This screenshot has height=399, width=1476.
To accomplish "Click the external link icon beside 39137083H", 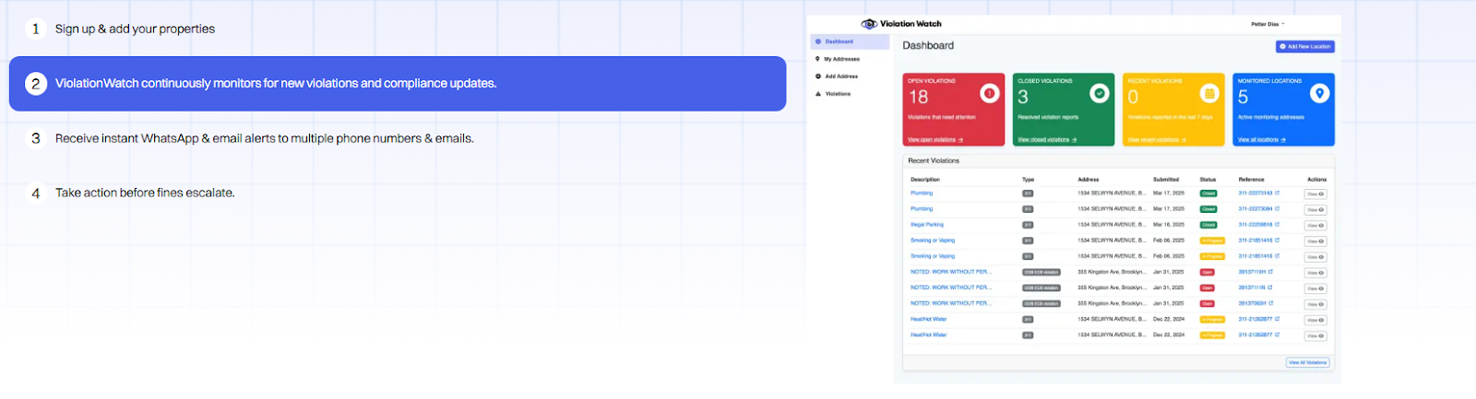I will (x=1271, y=303).
